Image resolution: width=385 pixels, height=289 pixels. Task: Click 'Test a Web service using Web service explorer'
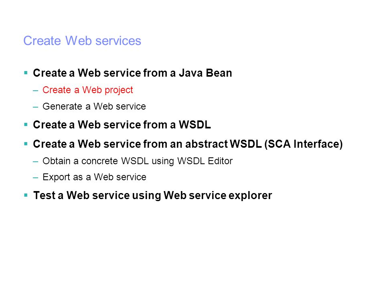(153, 195)
